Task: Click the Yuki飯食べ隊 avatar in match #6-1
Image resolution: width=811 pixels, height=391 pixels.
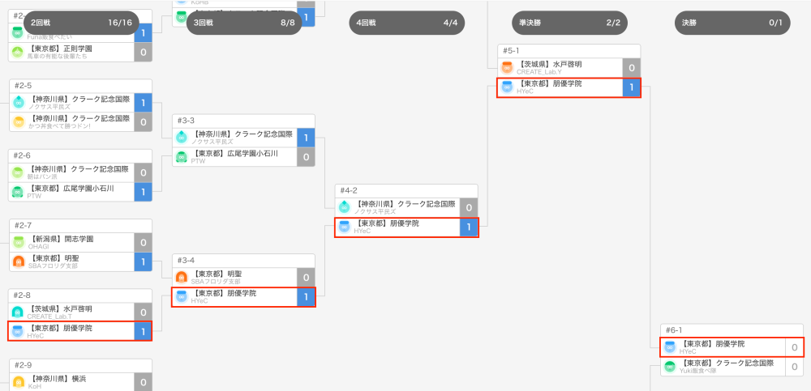Action: tap(670, 366)
